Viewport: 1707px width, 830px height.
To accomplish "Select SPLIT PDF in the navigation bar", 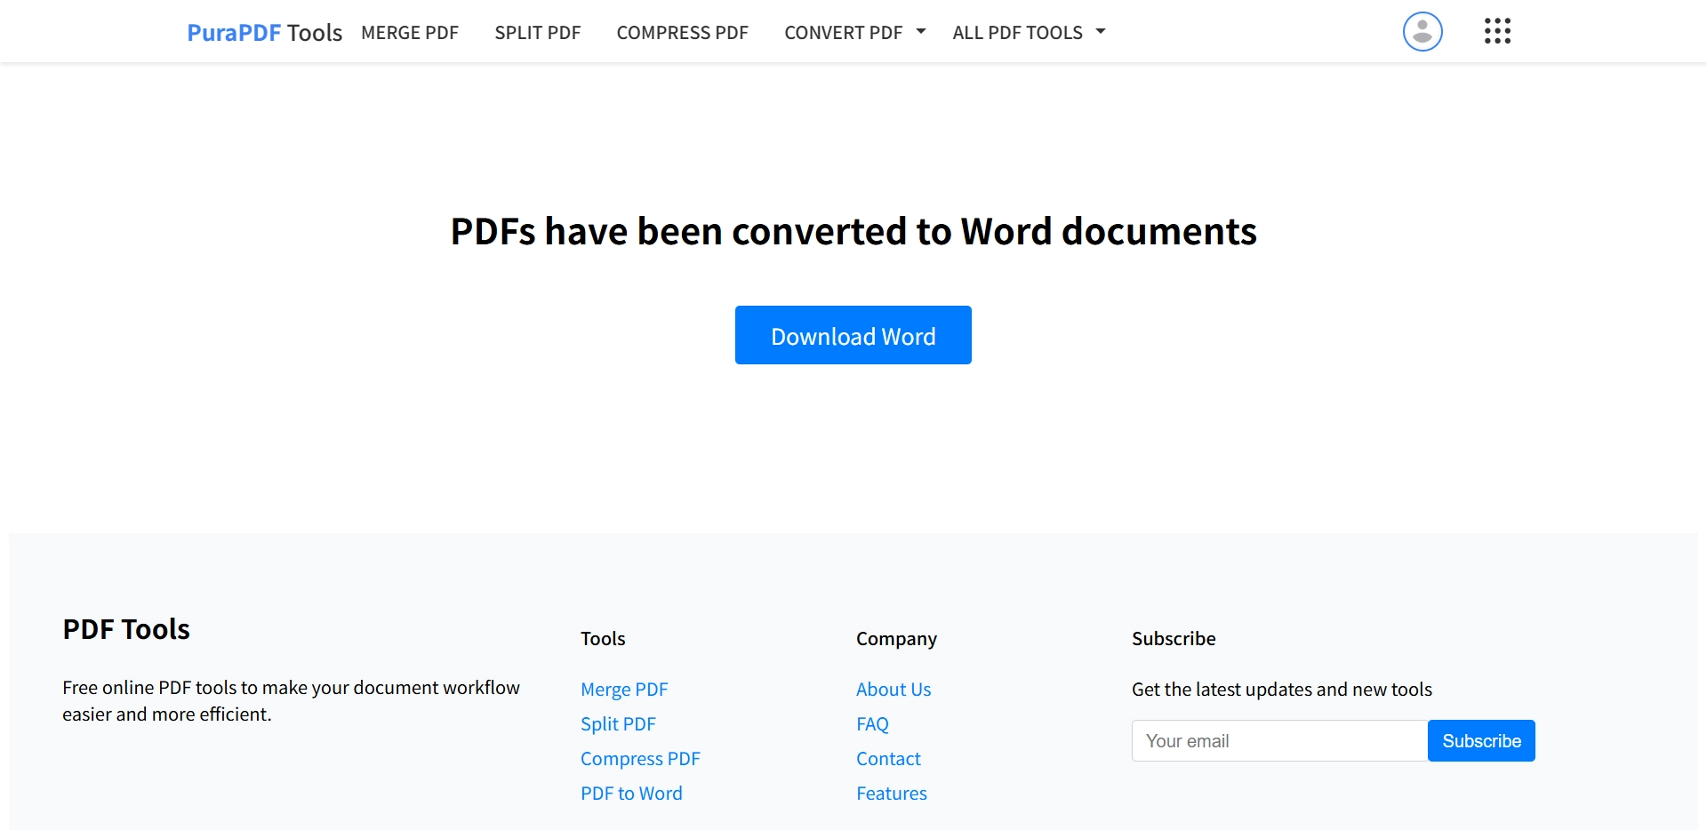I will [x=537, y=32].
